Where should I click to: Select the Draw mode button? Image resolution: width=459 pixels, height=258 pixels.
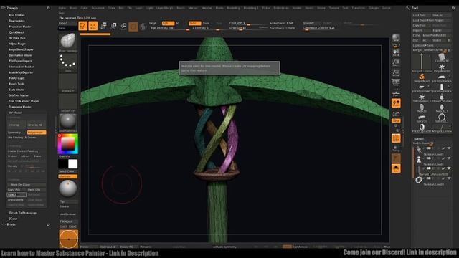93,26
